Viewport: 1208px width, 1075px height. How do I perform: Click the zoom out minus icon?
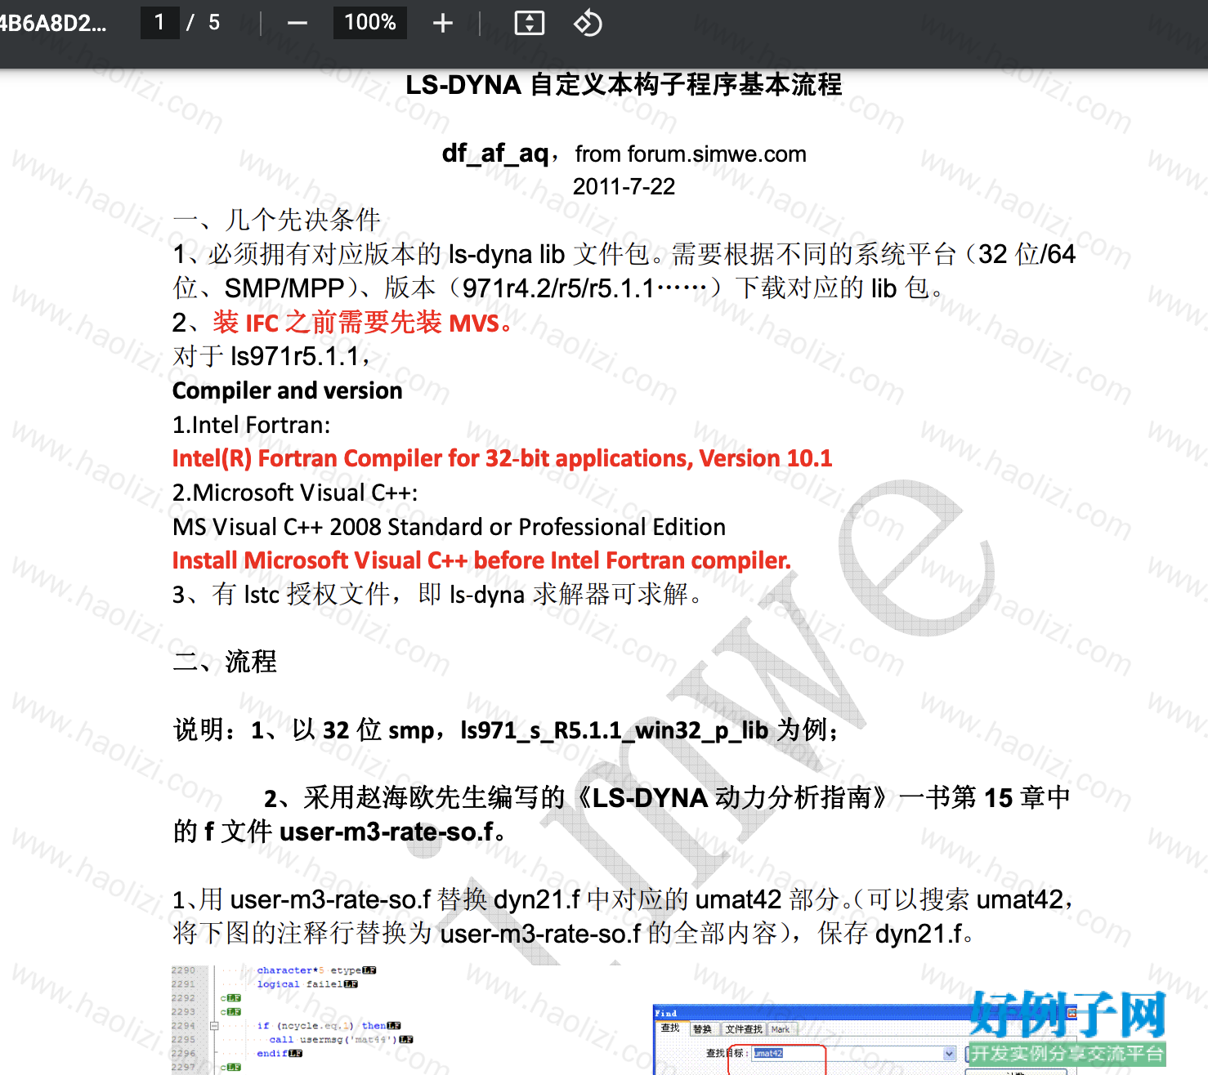(x=298, y=23)
